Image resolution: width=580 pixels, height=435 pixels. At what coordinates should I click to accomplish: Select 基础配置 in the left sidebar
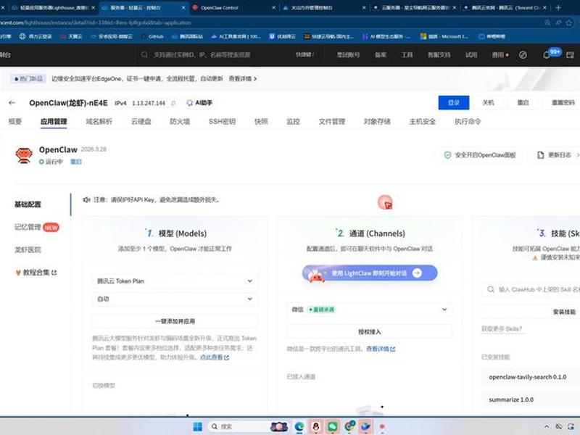click(28, 204)
